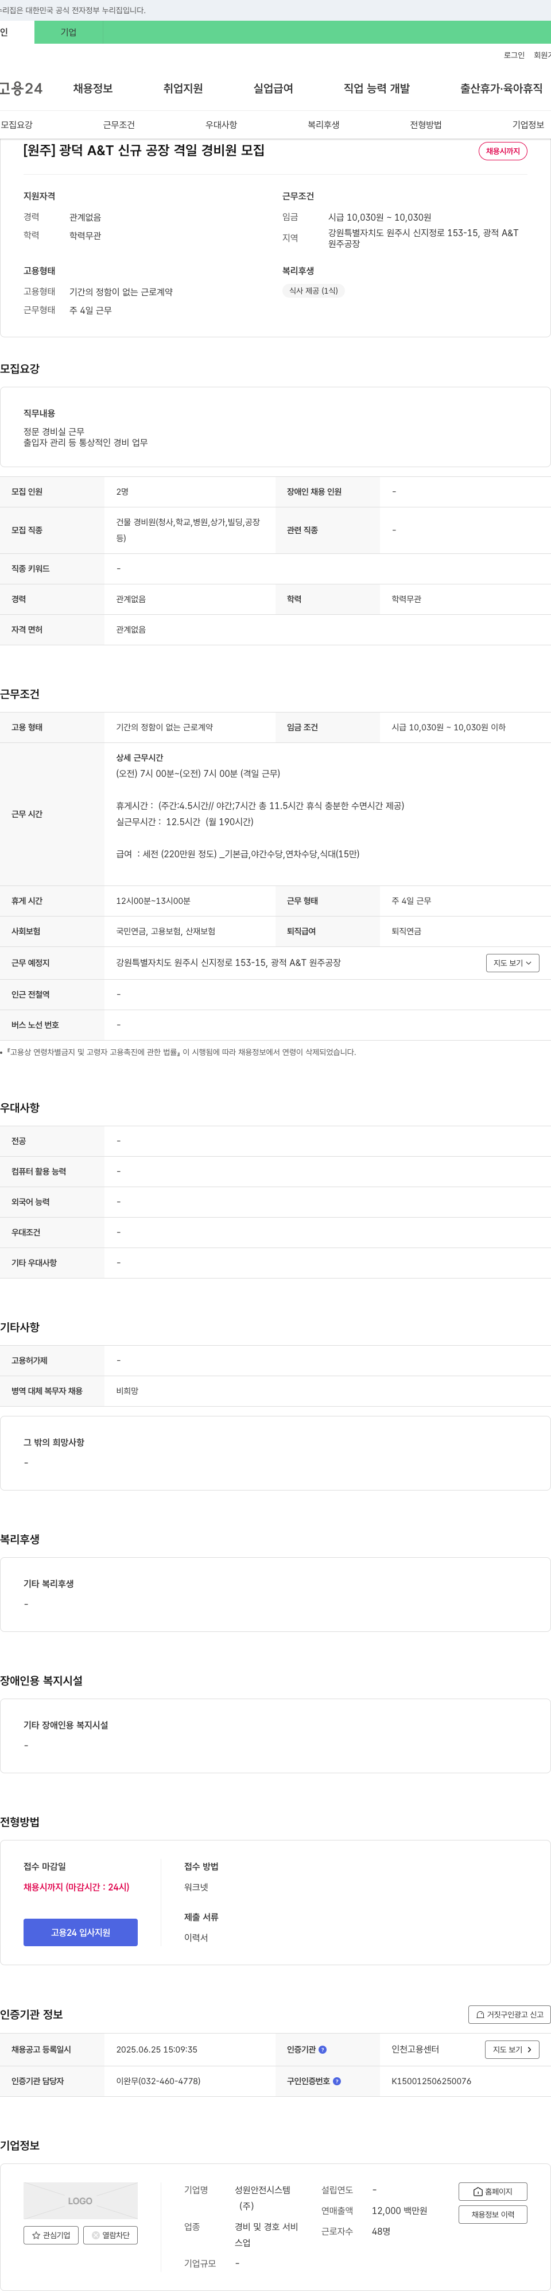Image resolution: width=551 pixels, height=2291 pixels.
Task: Open the 취업지원 menu
Action: pyautogui.click(x=183, y=88)
